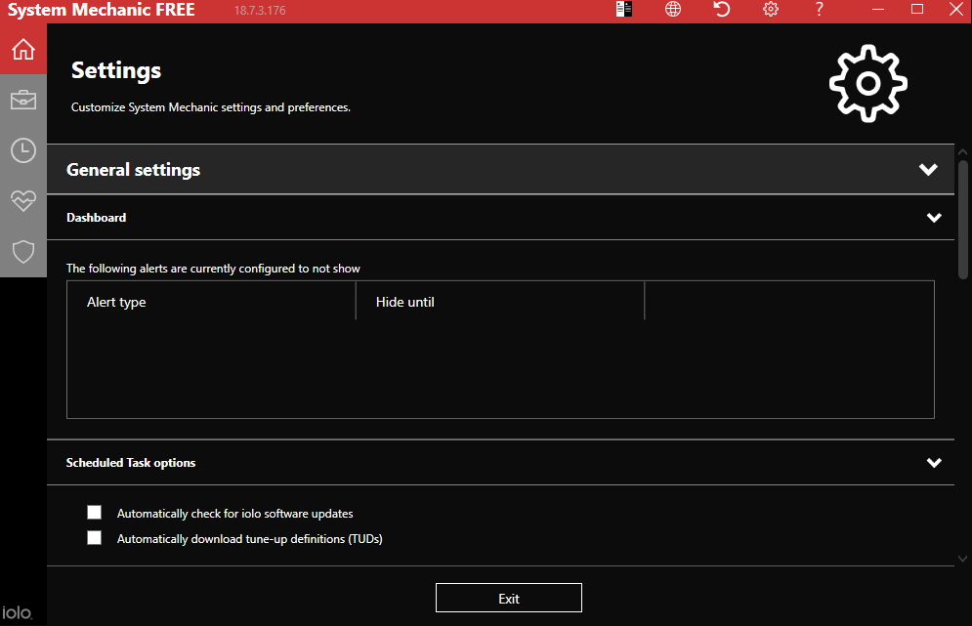Collapse the Dashboard section chevron
This screenshot has height=626, width=972.
pyautogui.click(x=934, y=218)
